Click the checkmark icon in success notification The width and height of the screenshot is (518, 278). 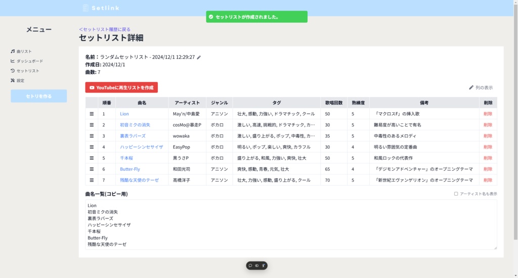(x=211, y=17)
